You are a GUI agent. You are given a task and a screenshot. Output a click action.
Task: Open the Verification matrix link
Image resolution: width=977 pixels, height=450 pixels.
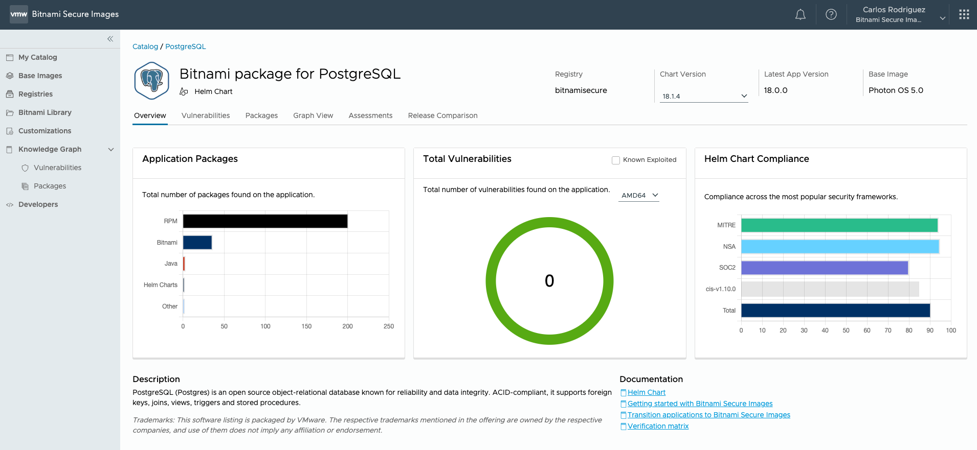658,426
